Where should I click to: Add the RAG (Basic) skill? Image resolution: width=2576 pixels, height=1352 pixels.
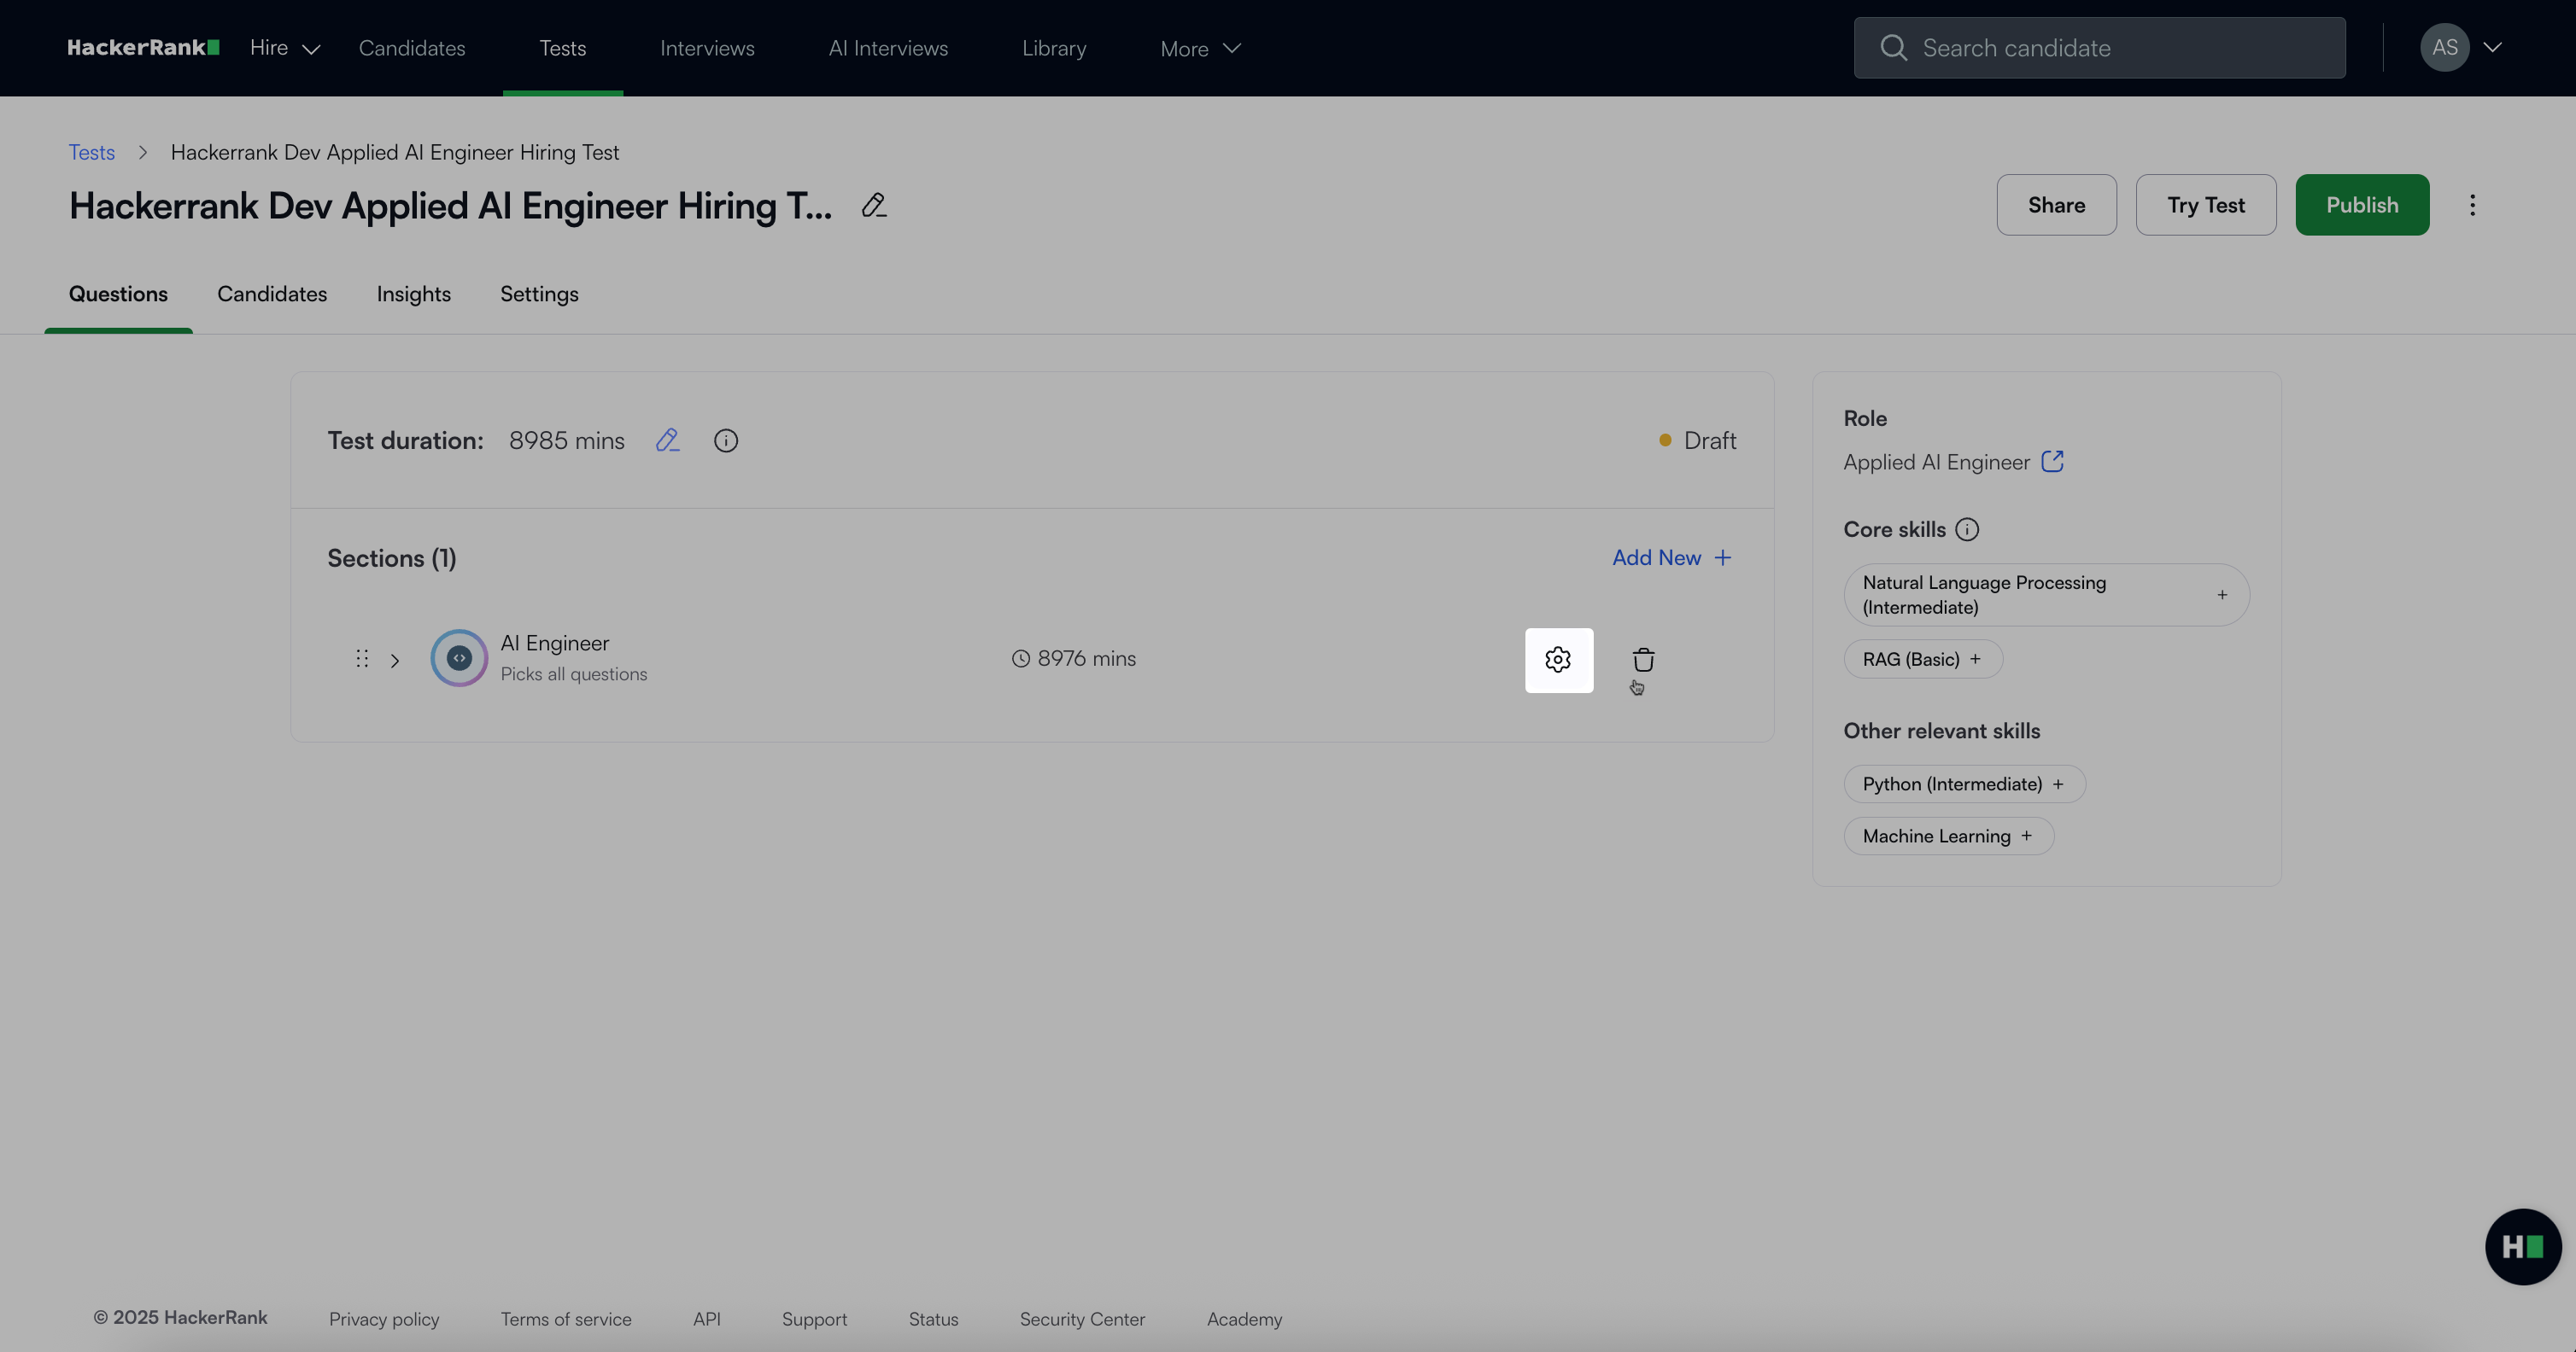pos(1974,660)
